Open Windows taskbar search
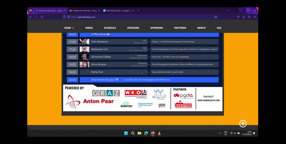286x144 pixels. click(x=133, y=133)
